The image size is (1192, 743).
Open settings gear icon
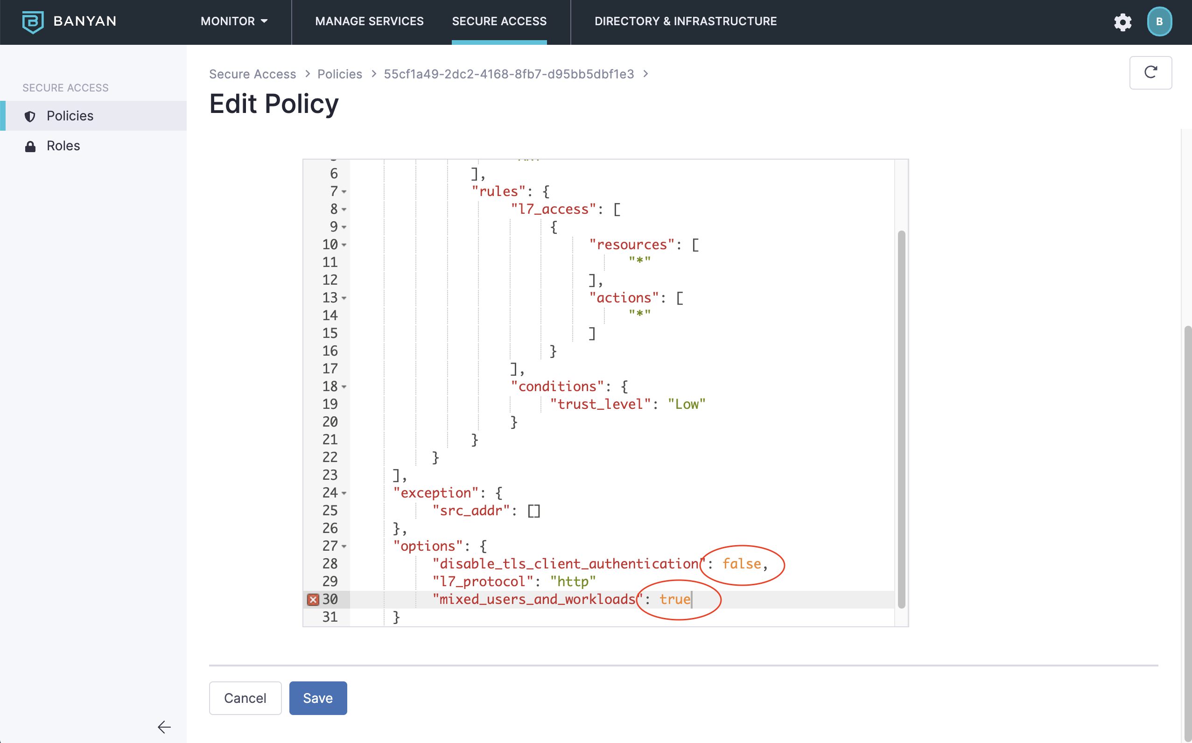point(1122,22)
